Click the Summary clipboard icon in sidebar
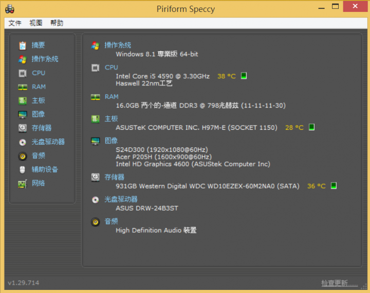The width and height of the screenshot is (370, 293). 23,45
